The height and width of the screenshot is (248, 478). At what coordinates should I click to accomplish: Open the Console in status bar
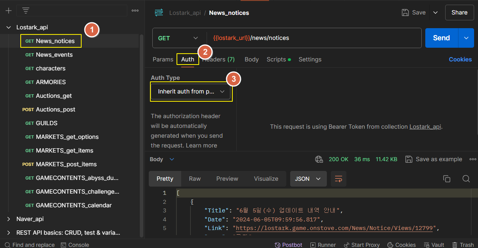(75, 245)
